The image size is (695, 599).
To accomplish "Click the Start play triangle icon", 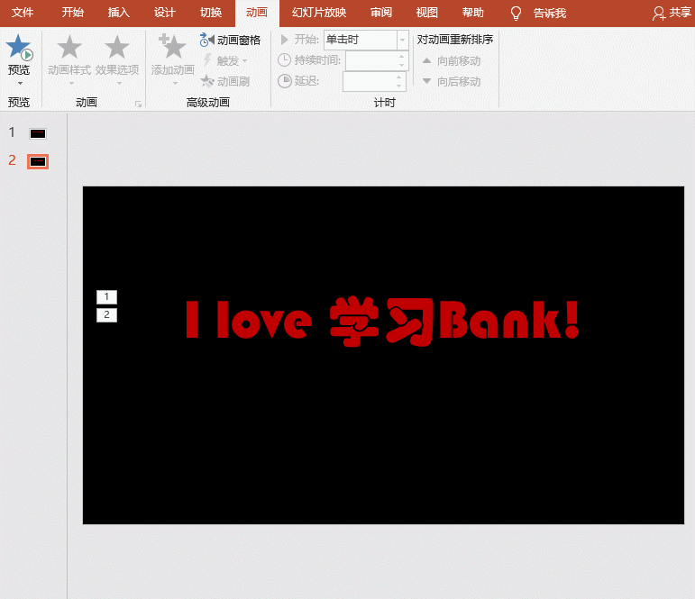I will pos(285,40).
